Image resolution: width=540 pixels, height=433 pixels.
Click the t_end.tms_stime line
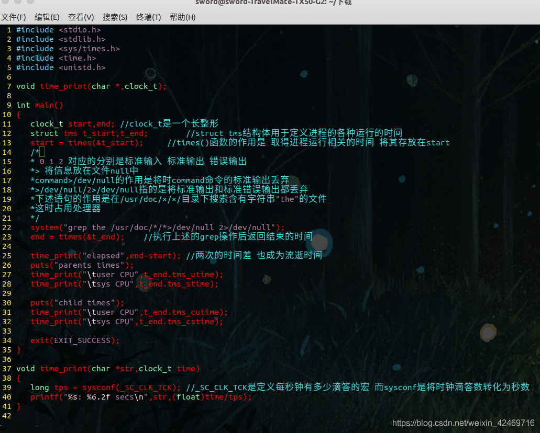pos(124,284)
